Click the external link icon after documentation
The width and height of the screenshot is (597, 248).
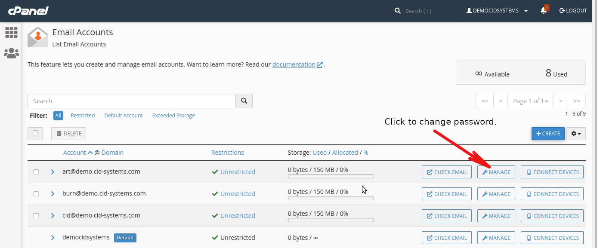point(320,65)
